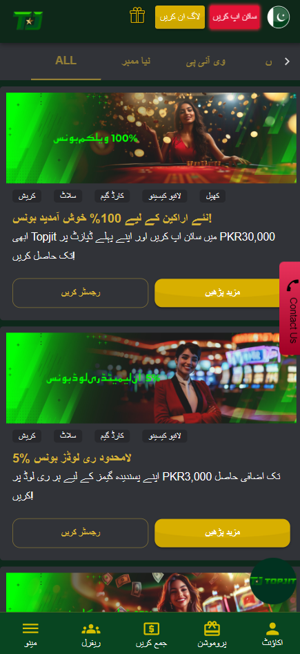Viewport: 300px width, 654px height.
Task: Click the Pakistan flag language selector
Action: (x=279, y=17)
